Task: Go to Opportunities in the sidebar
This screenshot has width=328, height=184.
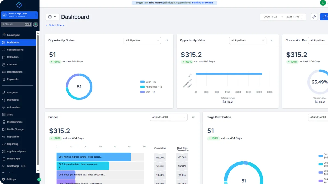Action: point(15,72)
